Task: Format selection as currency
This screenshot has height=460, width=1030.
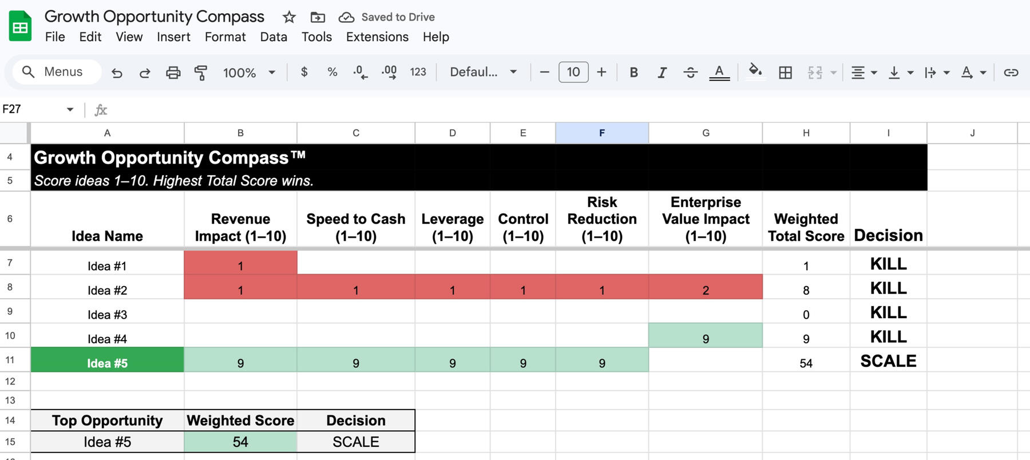Action: pos(304,72)
